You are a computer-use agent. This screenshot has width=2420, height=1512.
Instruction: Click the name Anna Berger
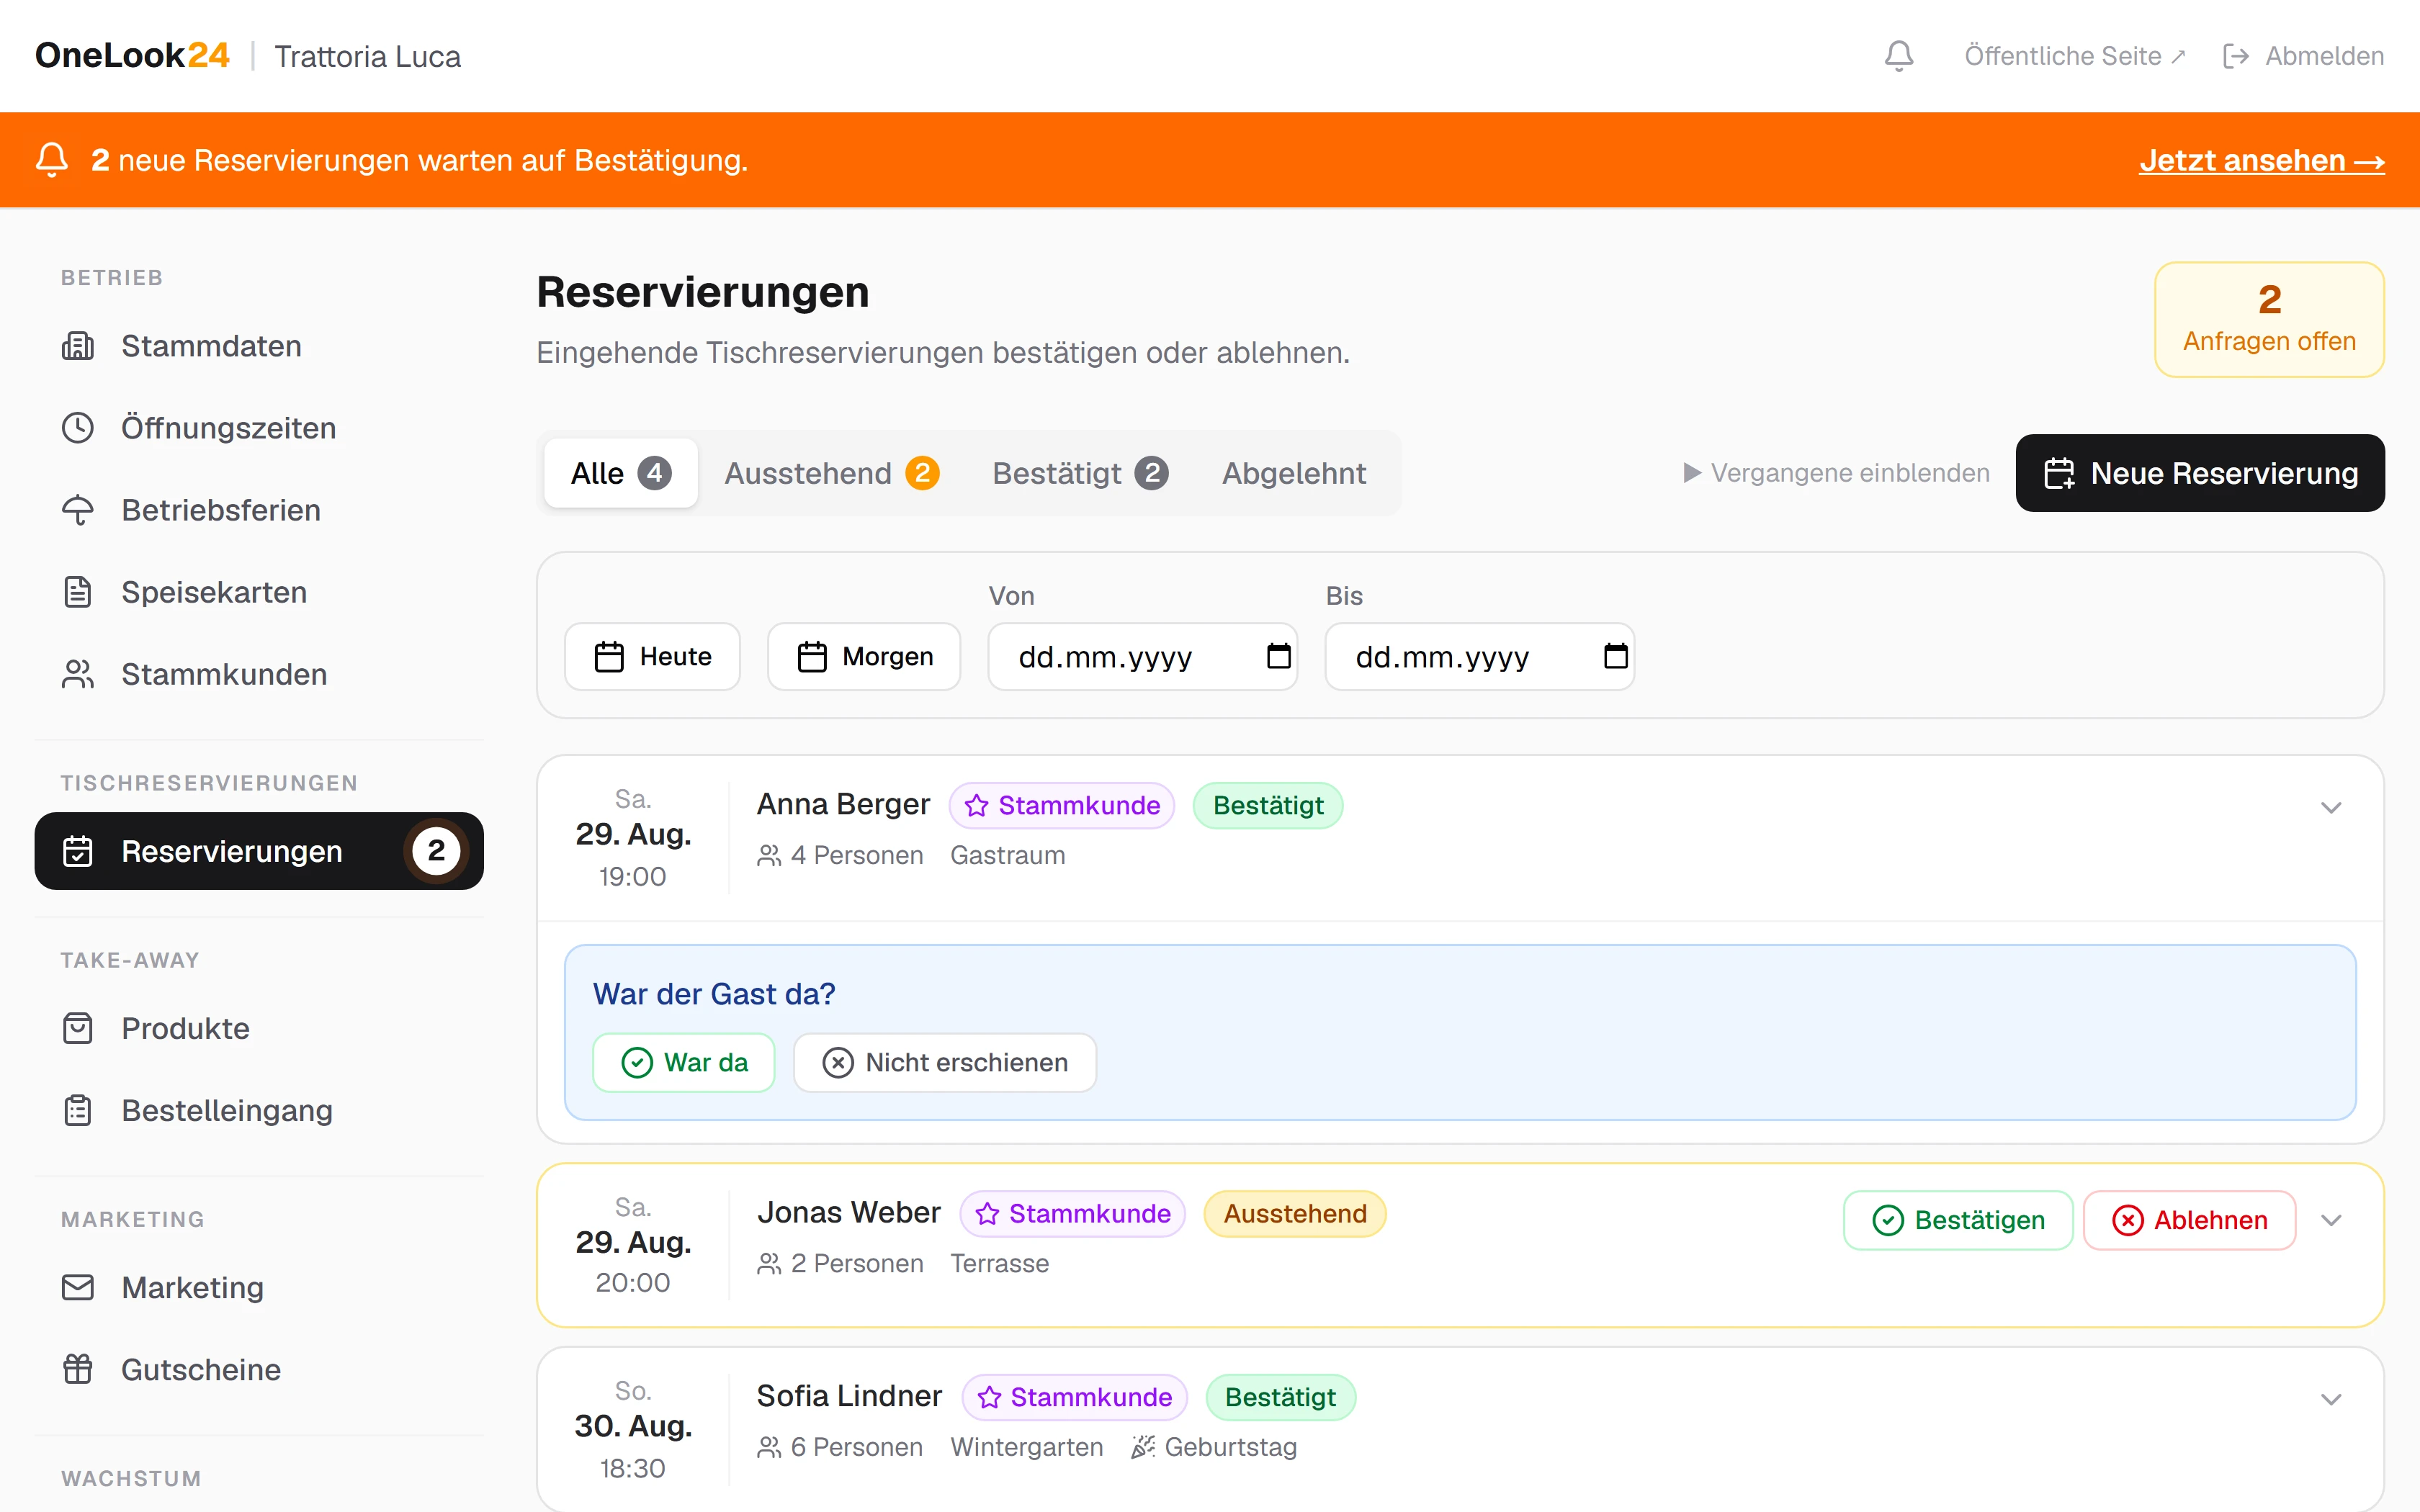coord(843,804)
